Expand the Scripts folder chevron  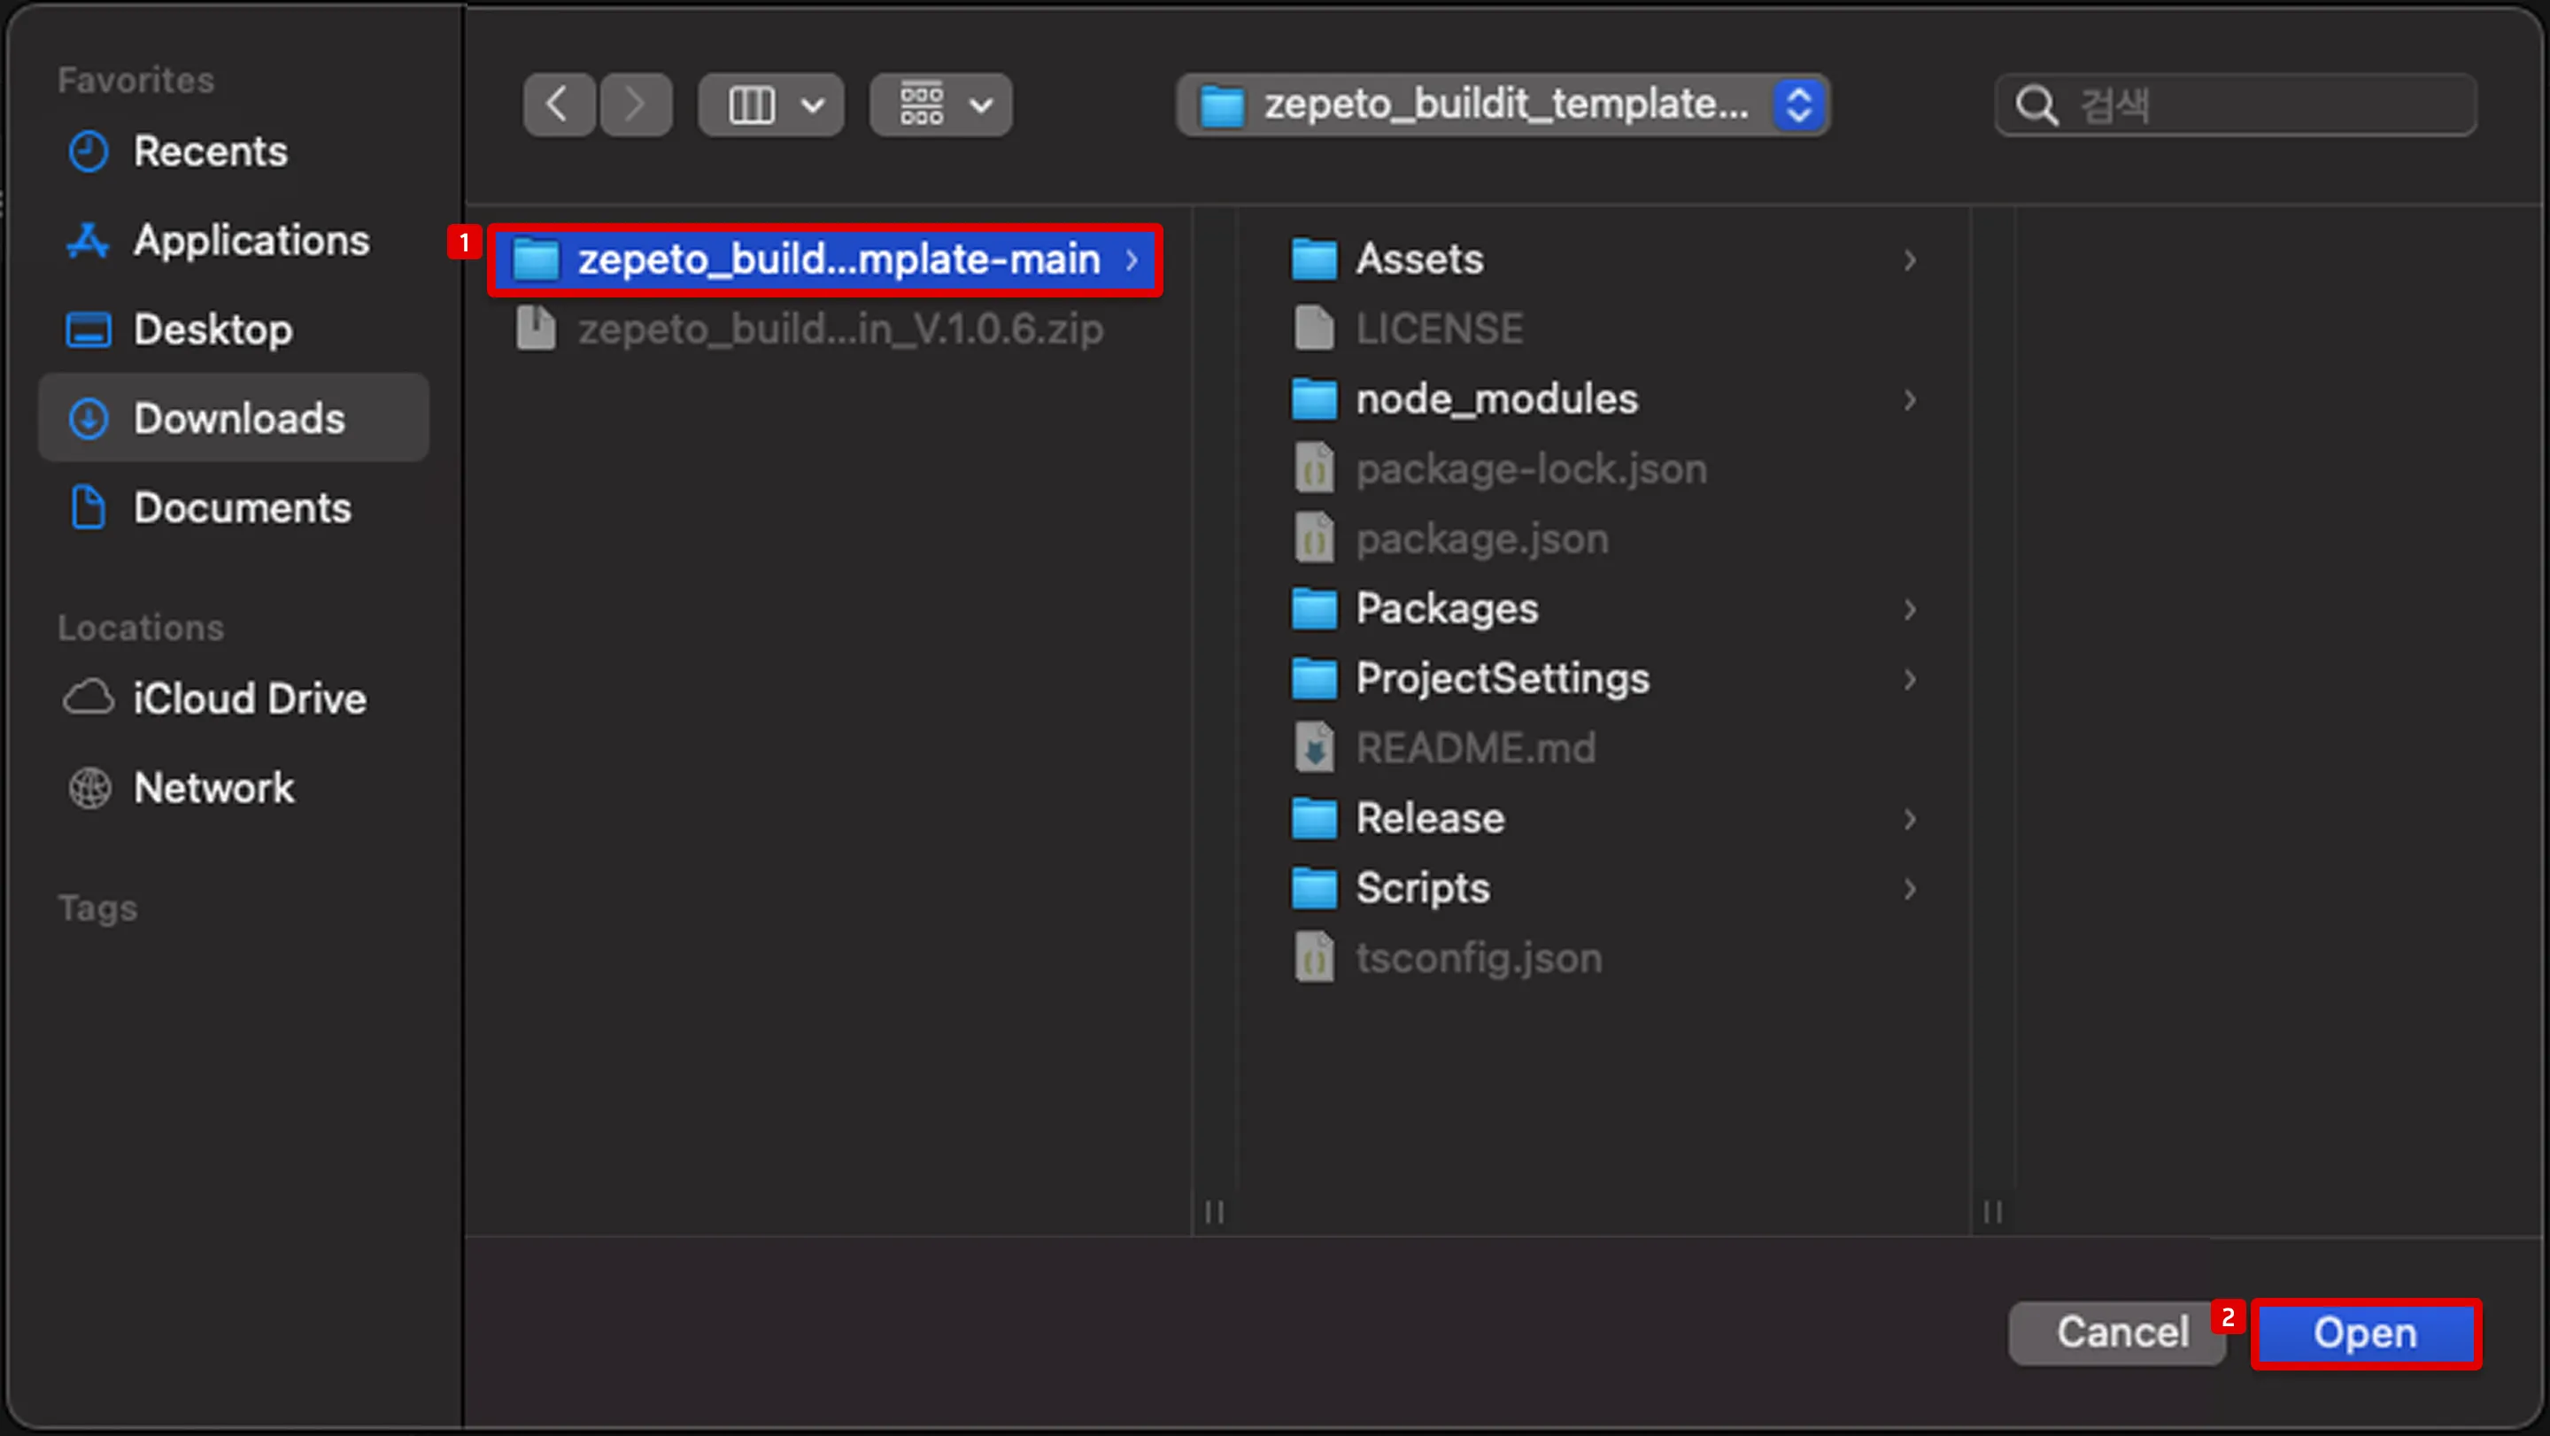(x=1910, y=890)
